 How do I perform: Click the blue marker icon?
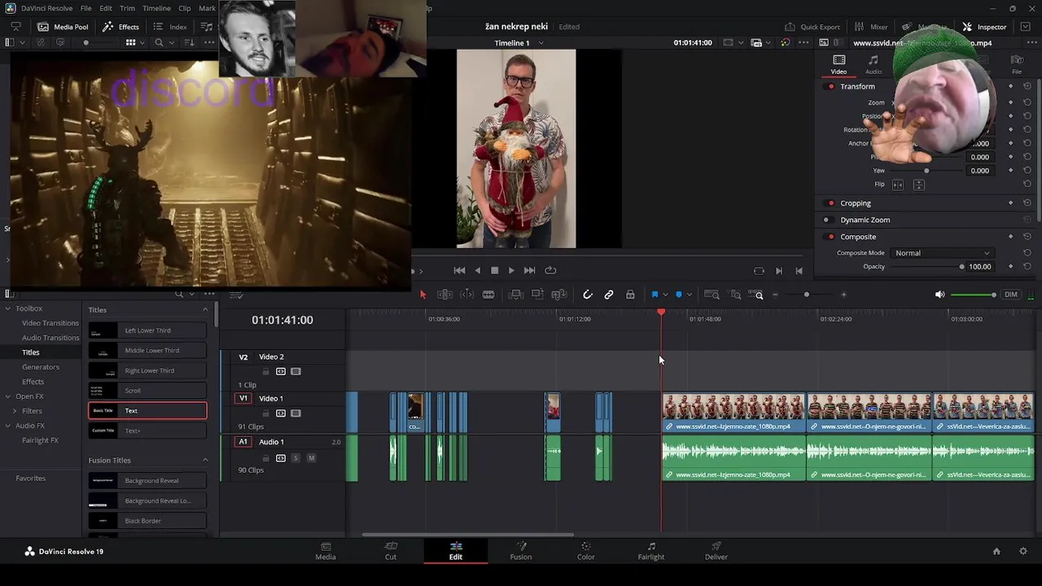point(679,295)
